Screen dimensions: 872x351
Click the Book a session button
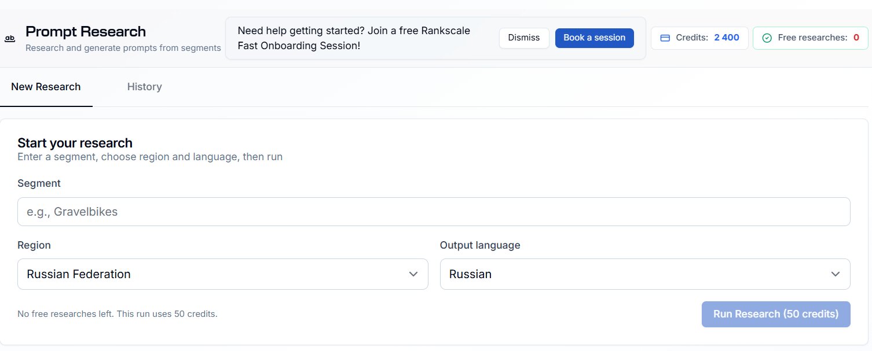click(x=594, y=38)
